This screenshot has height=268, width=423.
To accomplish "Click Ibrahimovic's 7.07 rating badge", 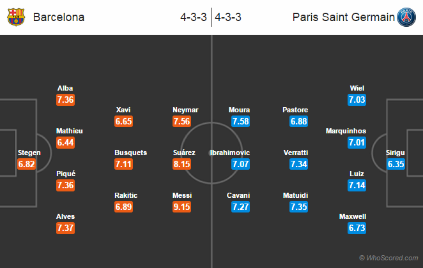I will point(239,165).
